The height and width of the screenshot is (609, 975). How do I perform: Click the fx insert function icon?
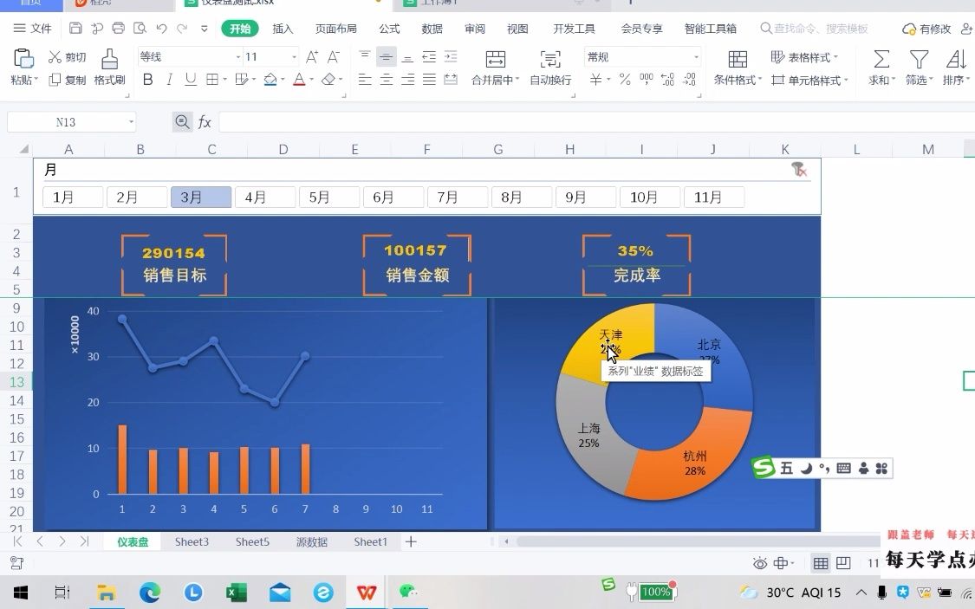pyautogui.click(x=205, y=122)
